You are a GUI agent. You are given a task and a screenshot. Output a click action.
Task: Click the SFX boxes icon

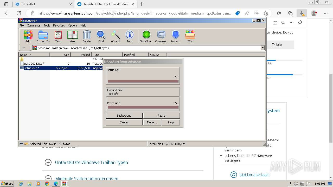click(x=190, y=36)
